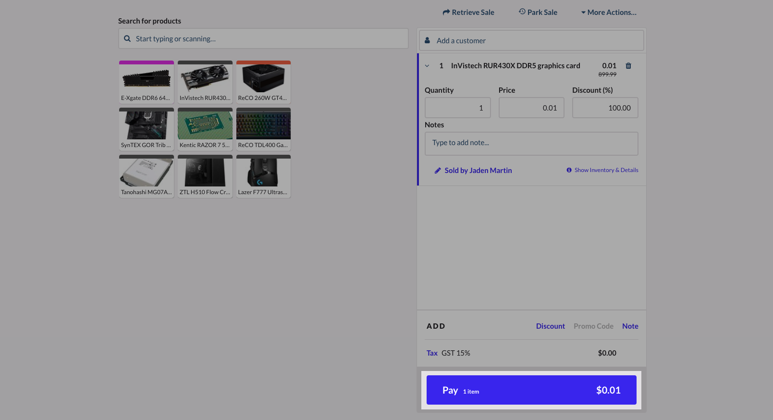This screenshot has height=420, width=773.
Task: Select the Kentic RAZOR 7 product tile
Action: pos(205,129)
